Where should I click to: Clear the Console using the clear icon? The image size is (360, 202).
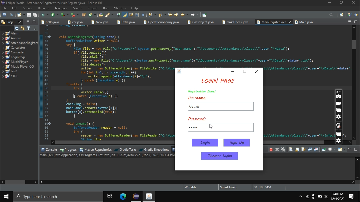point(291,149)
